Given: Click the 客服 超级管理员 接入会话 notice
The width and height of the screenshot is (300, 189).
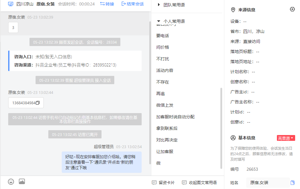Looking at the screenshot, I should click(75, 80).
